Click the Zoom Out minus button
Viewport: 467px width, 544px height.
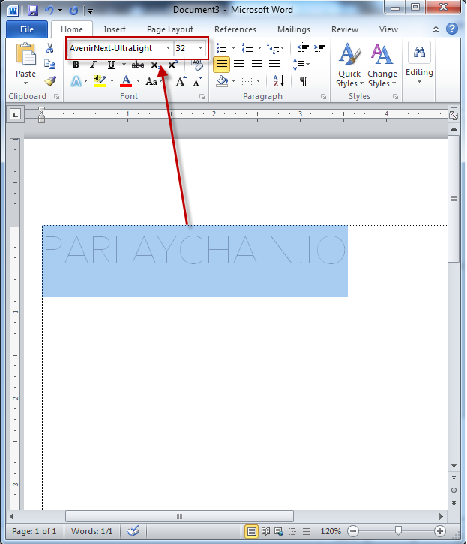(352, 531)
